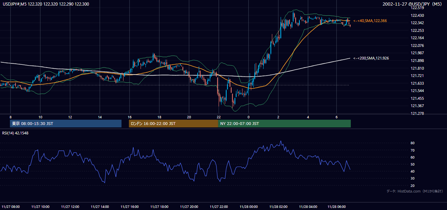
Task: Click the 11/28 04:00 time label
Action: [308, 206]
